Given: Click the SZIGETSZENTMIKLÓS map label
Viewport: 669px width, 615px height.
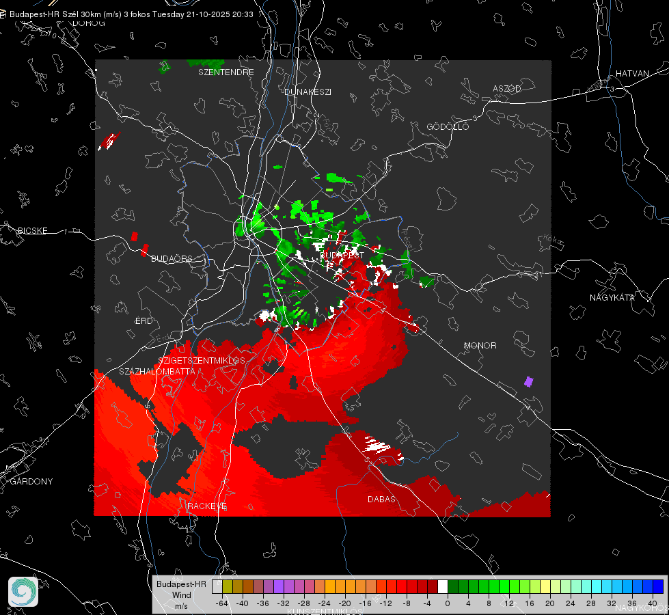Looking at the screenshot, I should (x=202, y=360).
